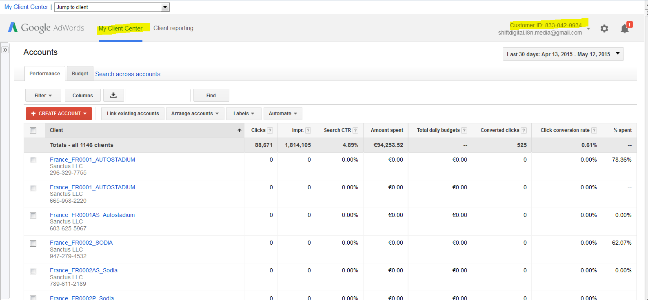Click the Totals - all 1146 clients row

click(x=330, y=145)
